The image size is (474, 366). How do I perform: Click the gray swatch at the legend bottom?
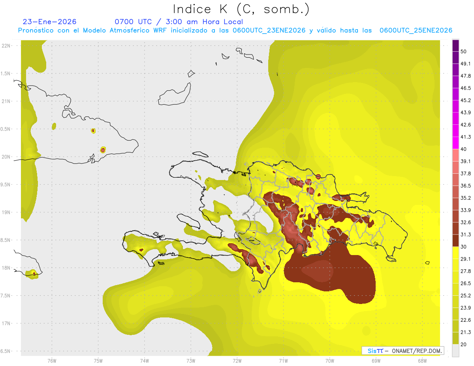(x=456, y=351)
